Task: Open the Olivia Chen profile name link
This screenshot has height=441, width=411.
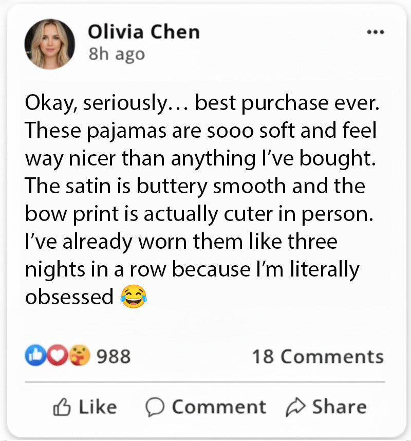Action: pos(144,32)
